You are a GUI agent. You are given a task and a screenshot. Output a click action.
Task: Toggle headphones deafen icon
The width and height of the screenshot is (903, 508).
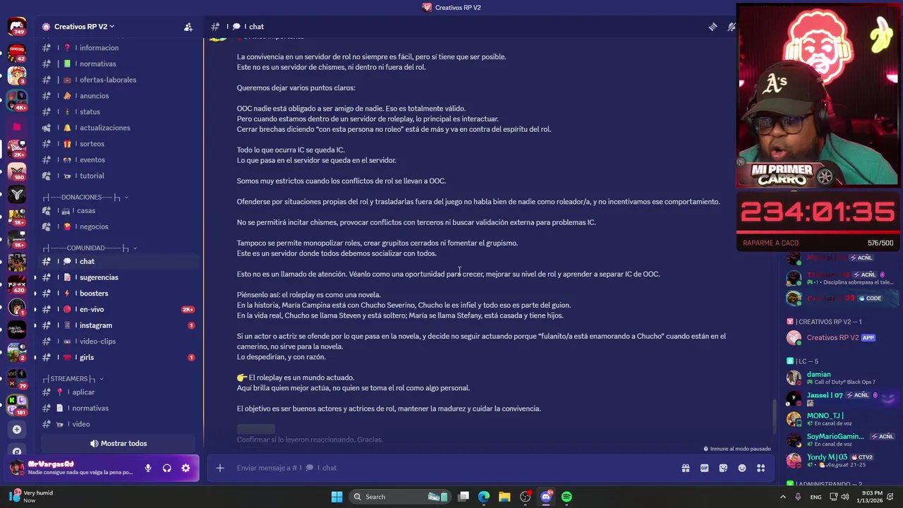click(x=167, y=468)
